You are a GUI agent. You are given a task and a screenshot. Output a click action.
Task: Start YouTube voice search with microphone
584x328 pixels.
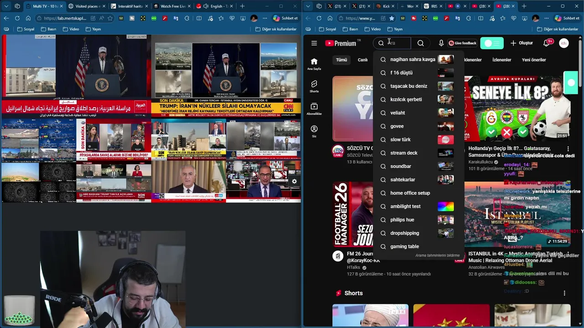(441, 43)
